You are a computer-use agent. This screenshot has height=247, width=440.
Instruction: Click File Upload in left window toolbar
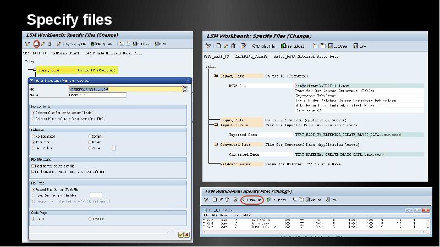[102, 44]
